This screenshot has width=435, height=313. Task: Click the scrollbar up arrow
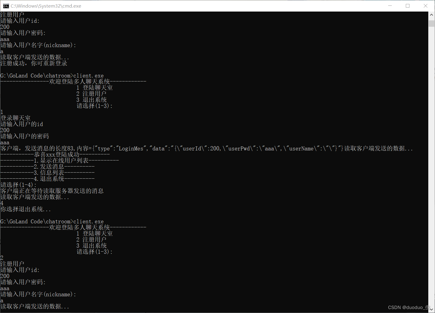pos(431,15)
